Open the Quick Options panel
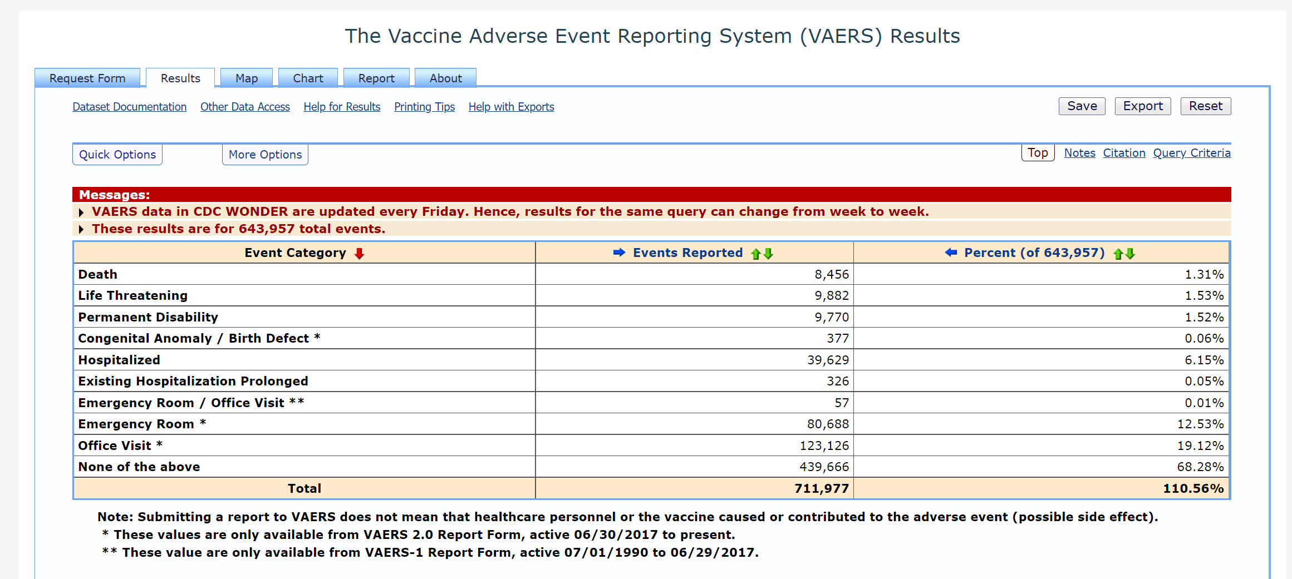The image size is (1292, 579). click(117, 155)
